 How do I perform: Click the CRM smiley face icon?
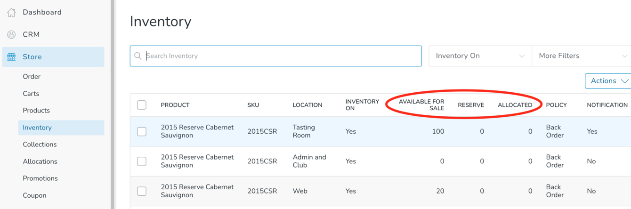11,34
